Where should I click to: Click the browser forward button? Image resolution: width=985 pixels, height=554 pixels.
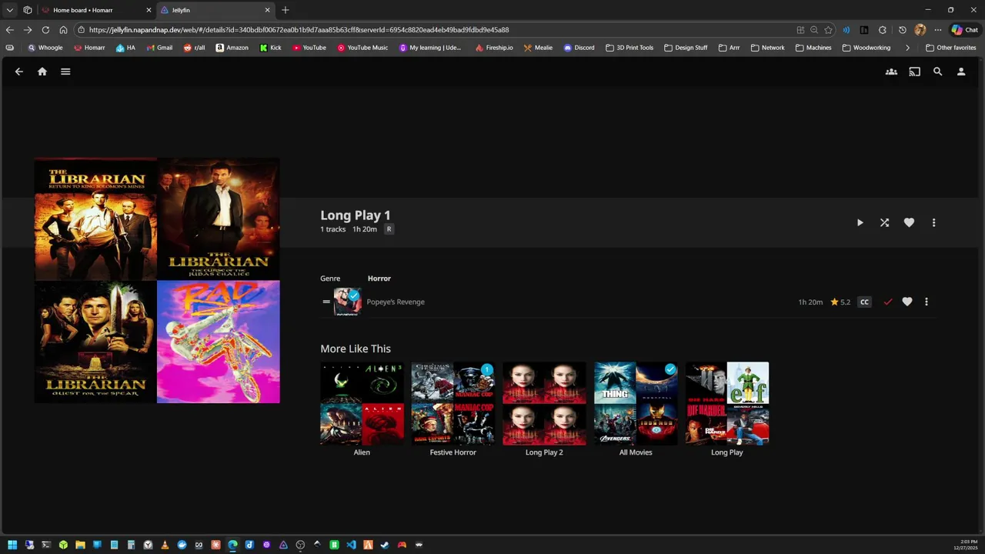click(28, 30)
